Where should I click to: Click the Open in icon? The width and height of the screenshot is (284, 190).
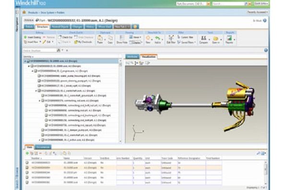[215, 38]
